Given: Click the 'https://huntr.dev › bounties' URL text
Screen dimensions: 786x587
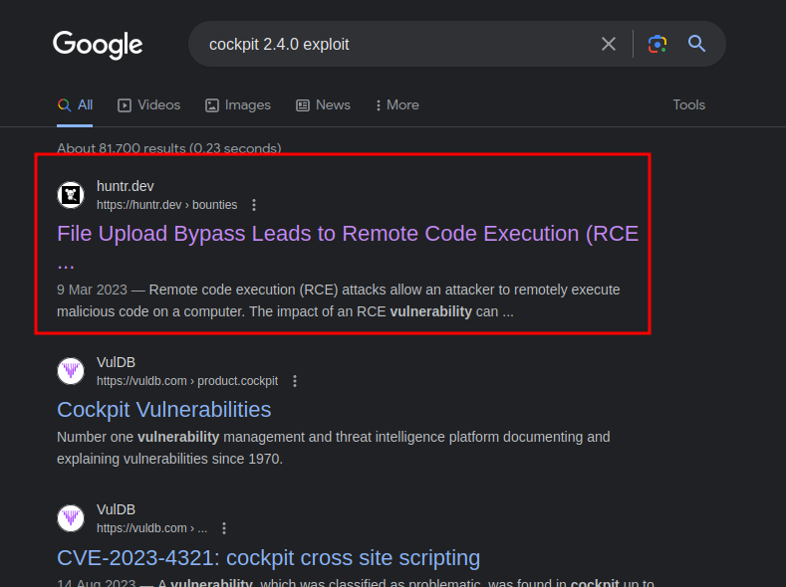Looking at the screenshot, I should pos(167,205).
